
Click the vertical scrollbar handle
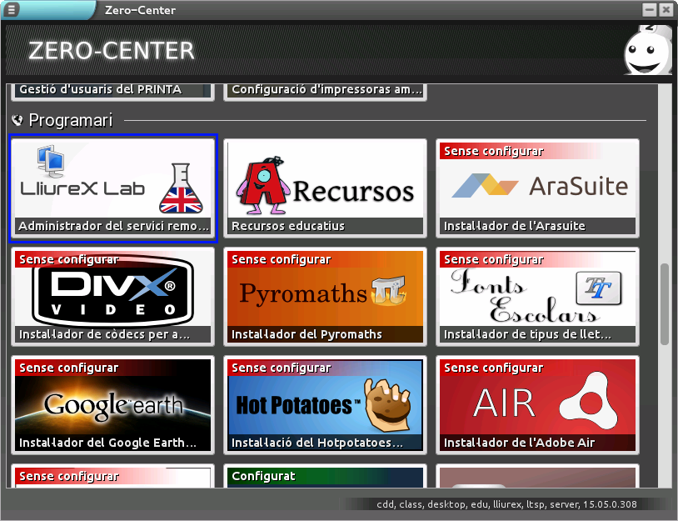point(664,304)
